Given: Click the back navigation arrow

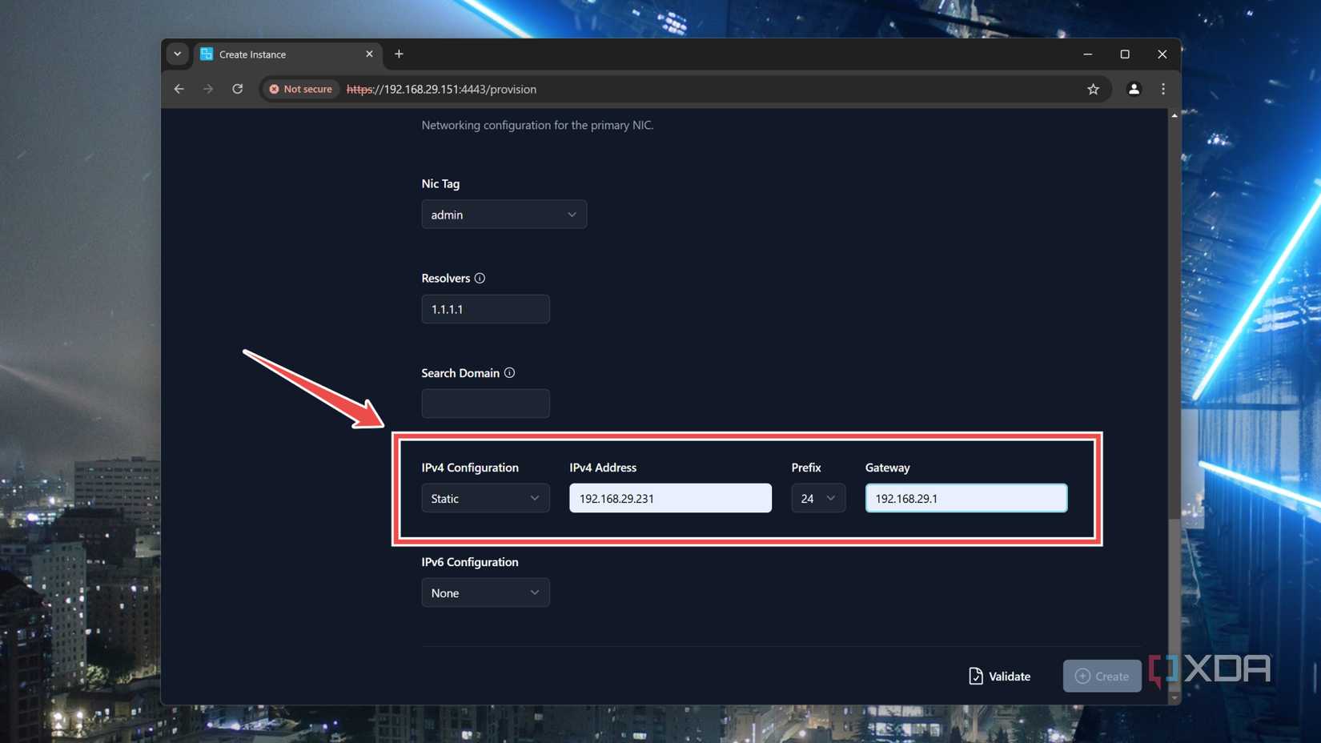Looking at the screenshot, I should click(179, 89).
